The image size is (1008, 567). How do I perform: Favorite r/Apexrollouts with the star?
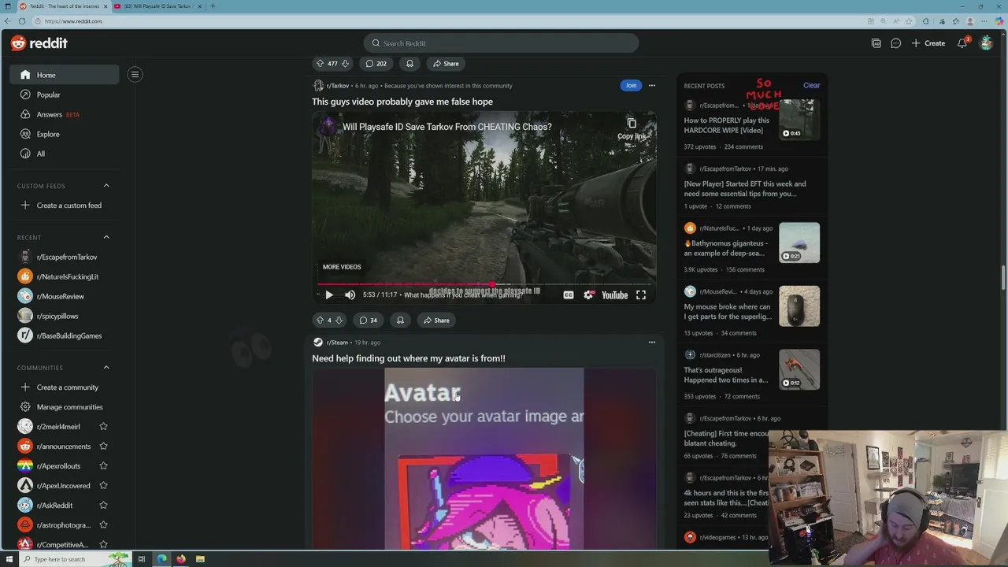pos(103,466)
